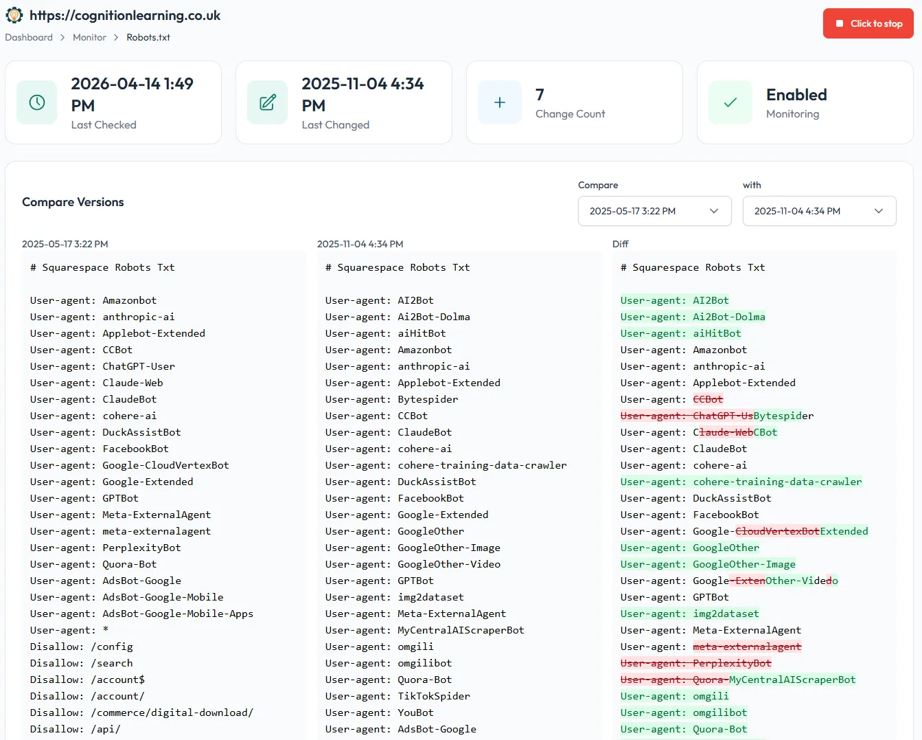
Task: Select Robots.txt in the breadcrumb
Action: pos(148,37)
